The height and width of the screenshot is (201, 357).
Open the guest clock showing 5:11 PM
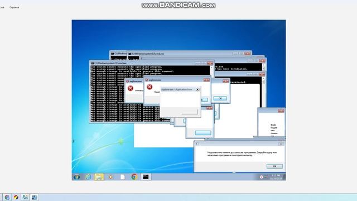click(276, 177)
